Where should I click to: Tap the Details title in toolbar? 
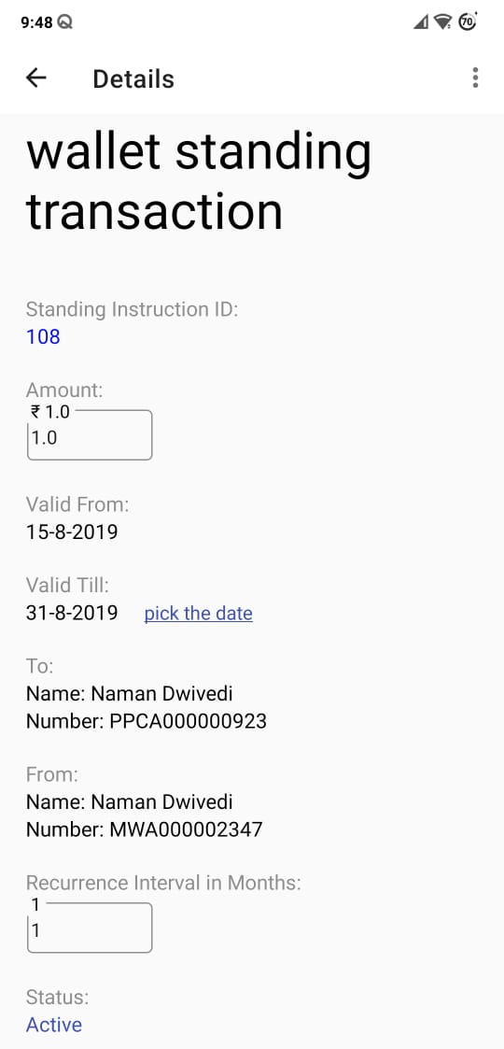pyautogui.click(x=133, y=79)
